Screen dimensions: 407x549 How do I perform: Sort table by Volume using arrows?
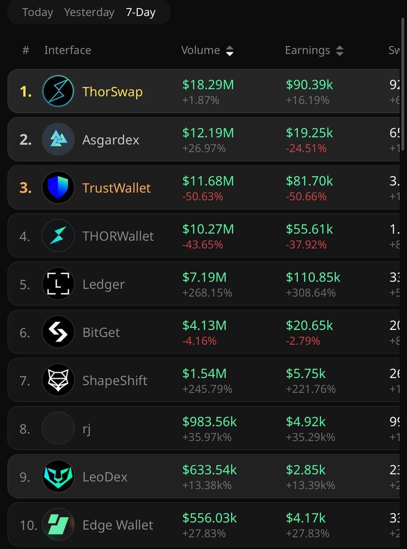point(229,51)
